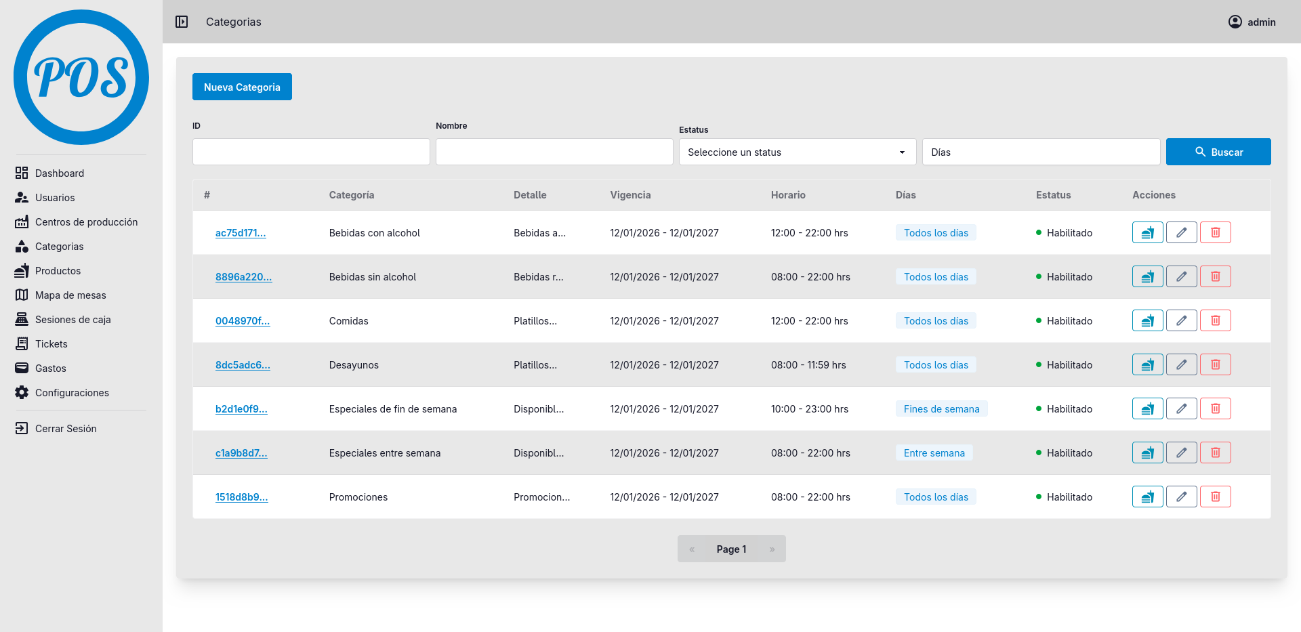Delete the Promociones category
Viewport: 1301px width, 632px height.
(1215, 497)
